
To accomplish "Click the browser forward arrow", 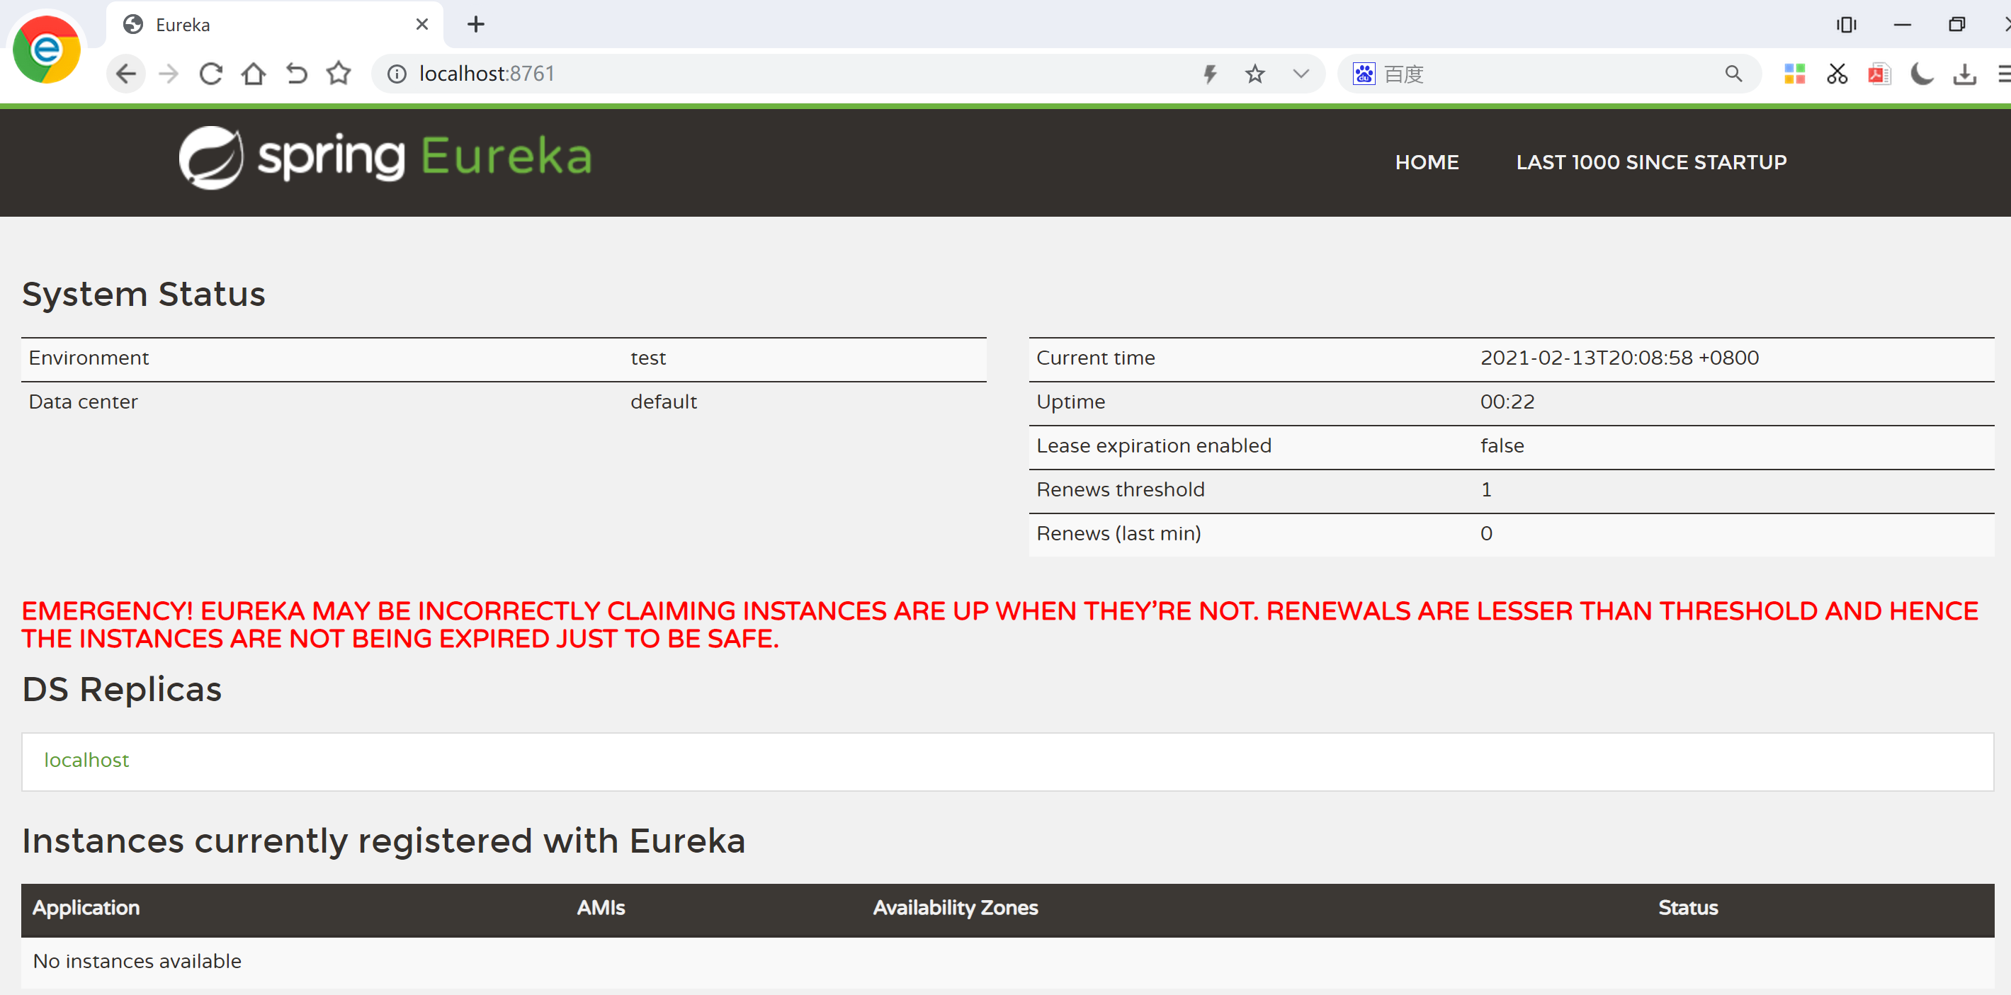I will tap(169, 74).
